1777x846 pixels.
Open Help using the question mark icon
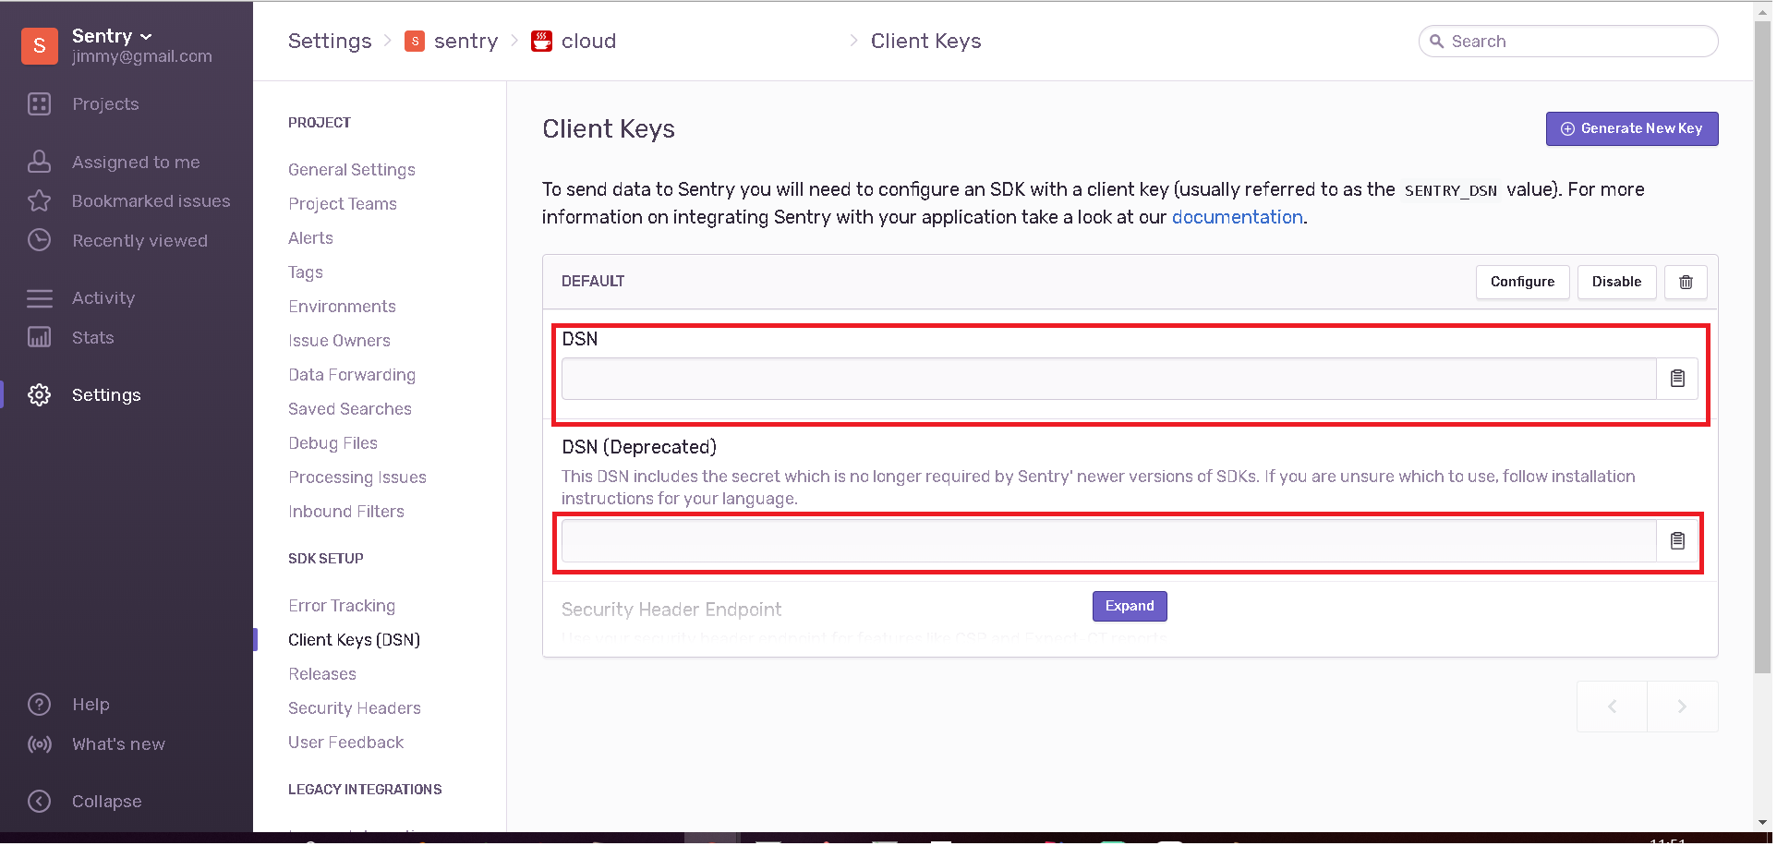pos(40,704)
